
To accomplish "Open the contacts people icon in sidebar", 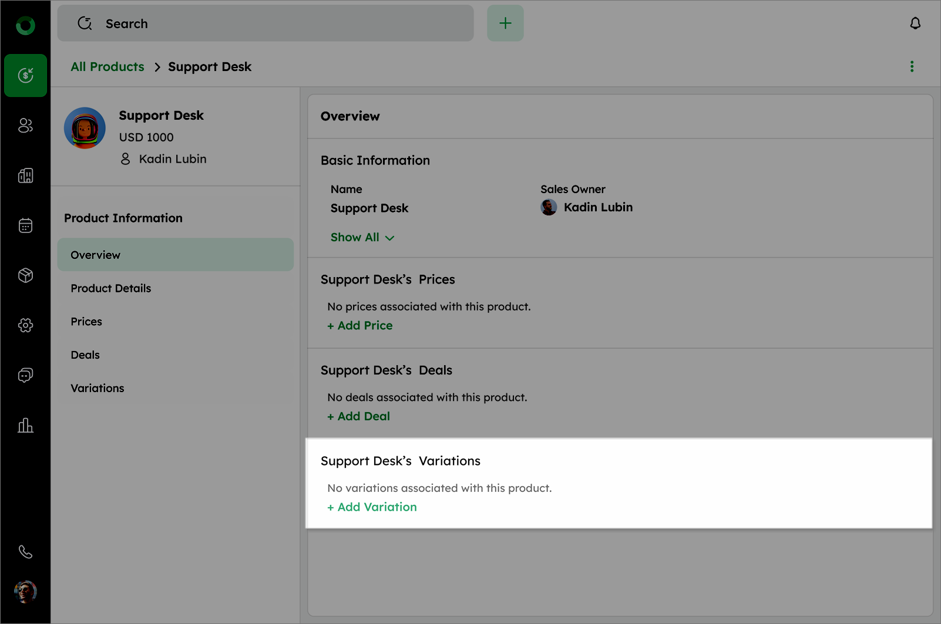I will pyautogui.click(x=25, y=125).
